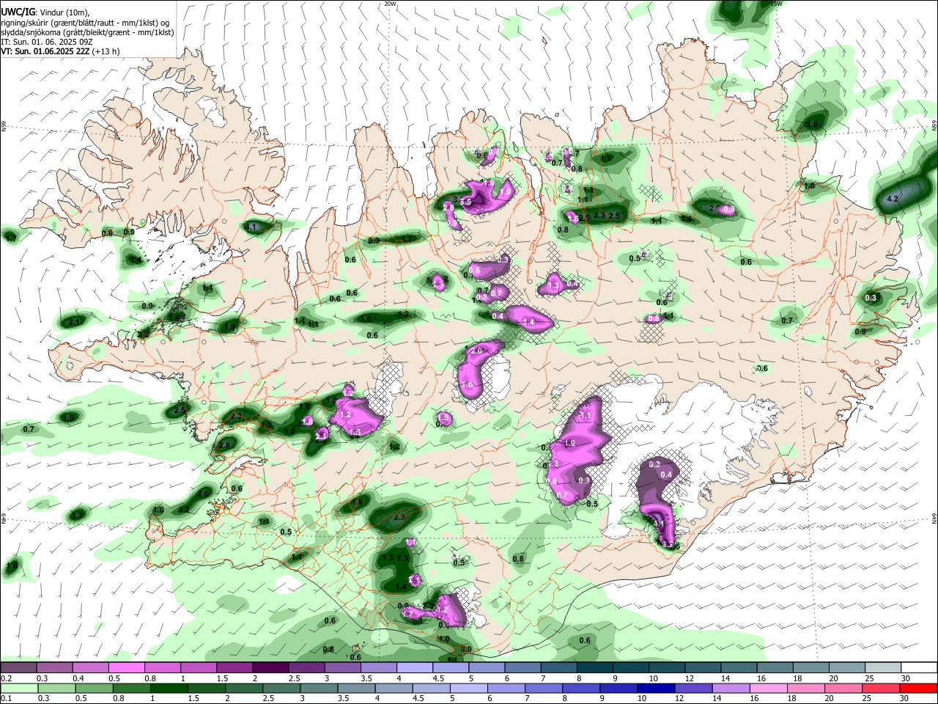Select the rain legend swatch starting at 2.5
This screenshot has width=938, height=704.
tap(281, 689)
